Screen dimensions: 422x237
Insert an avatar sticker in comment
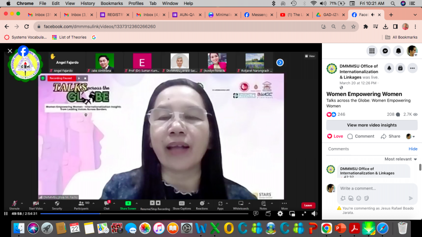(343, 198)
